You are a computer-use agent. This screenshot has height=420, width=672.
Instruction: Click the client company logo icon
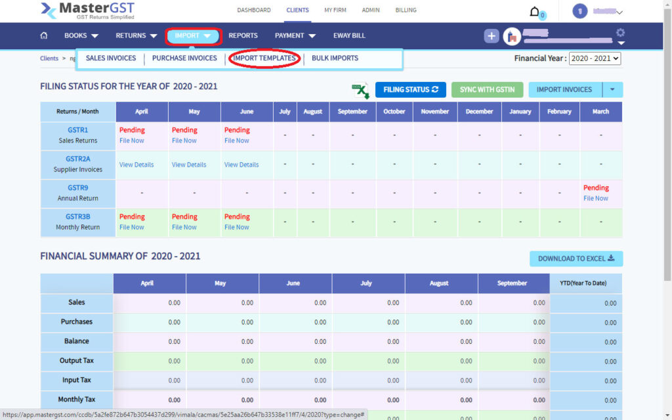coord(511,36)
